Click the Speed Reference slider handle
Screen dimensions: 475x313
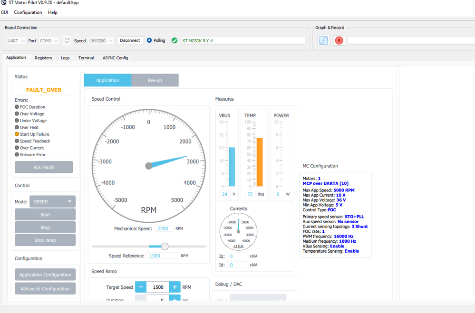165,247
